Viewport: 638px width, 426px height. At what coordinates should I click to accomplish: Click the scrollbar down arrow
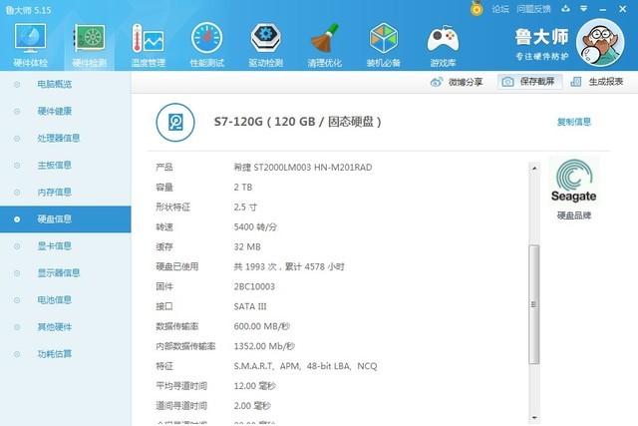[x=534, y=418]
